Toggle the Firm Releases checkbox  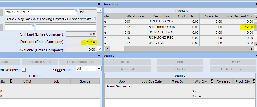pyautogui.click(x=24, y=70)
